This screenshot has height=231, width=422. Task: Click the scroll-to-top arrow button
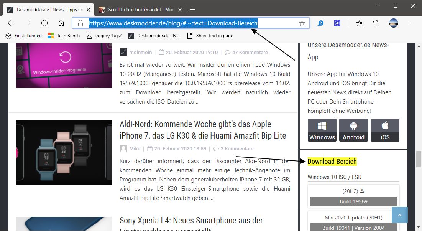point(400,215)
